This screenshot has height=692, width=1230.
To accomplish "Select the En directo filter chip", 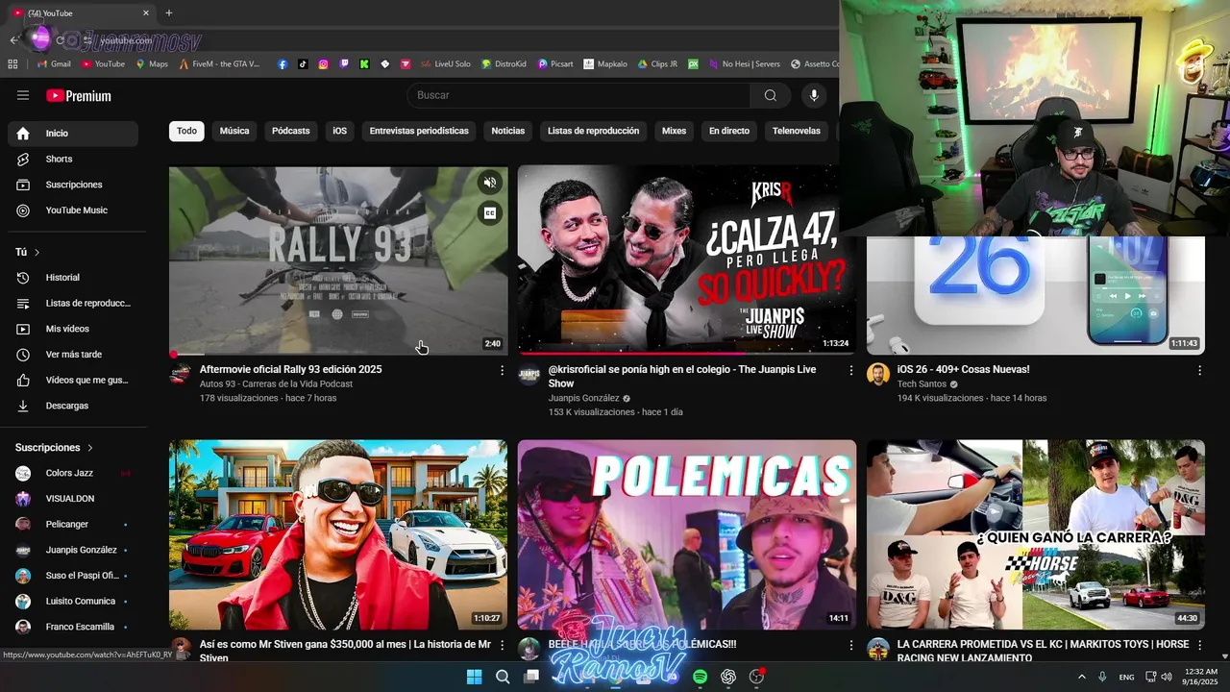I will pos(729,131).
